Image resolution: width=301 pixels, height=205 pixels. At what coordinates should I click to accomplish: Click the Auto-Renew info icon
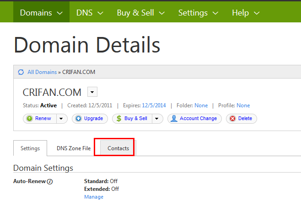point(50,181)
